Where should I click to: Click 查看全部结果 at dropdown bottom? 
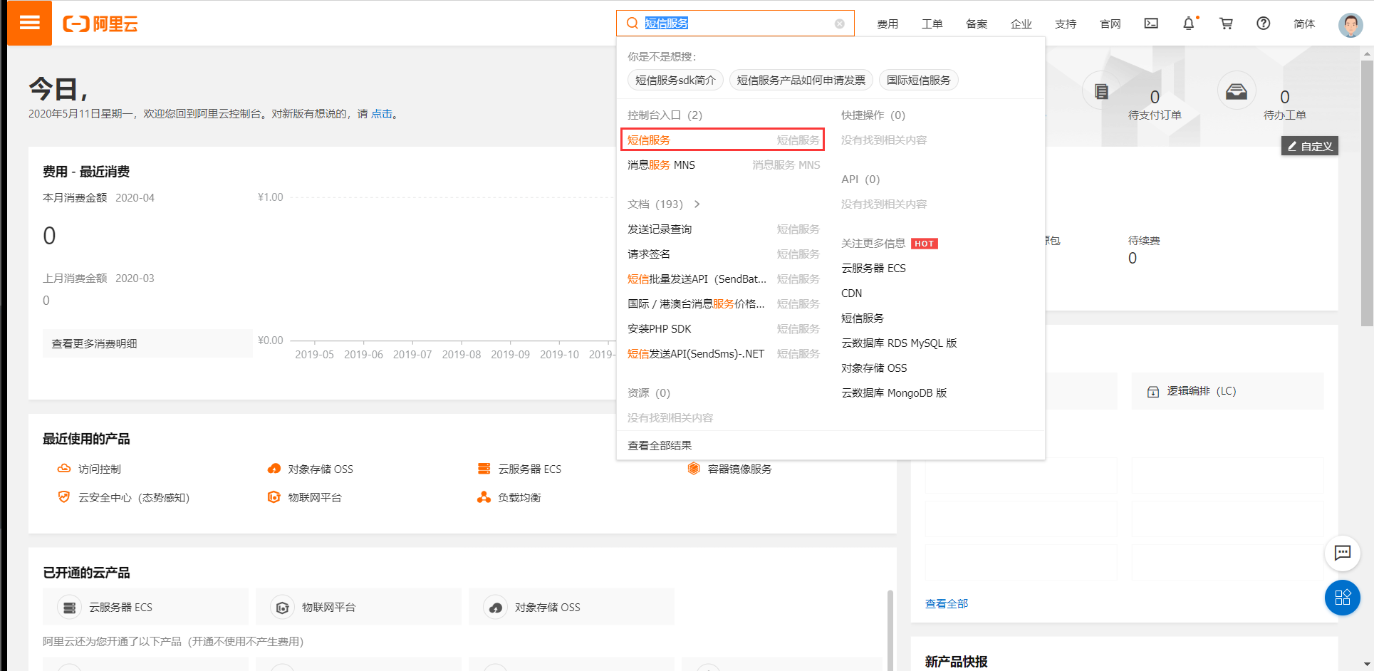[x=660, y=445]
